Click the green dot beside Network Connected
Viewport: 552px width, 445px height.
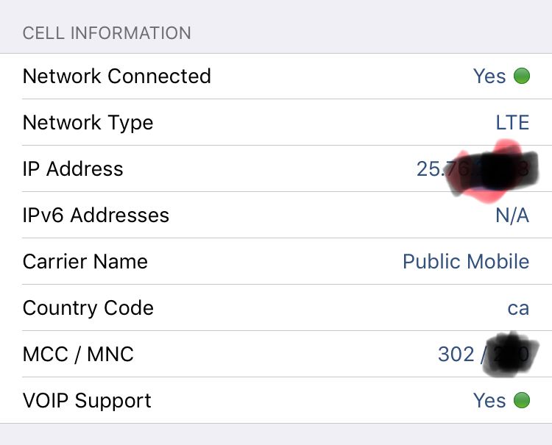coord(521,76)
